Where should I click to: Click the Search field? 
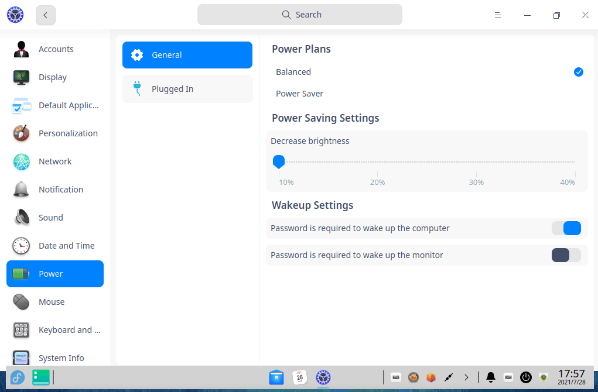(300, 15)
